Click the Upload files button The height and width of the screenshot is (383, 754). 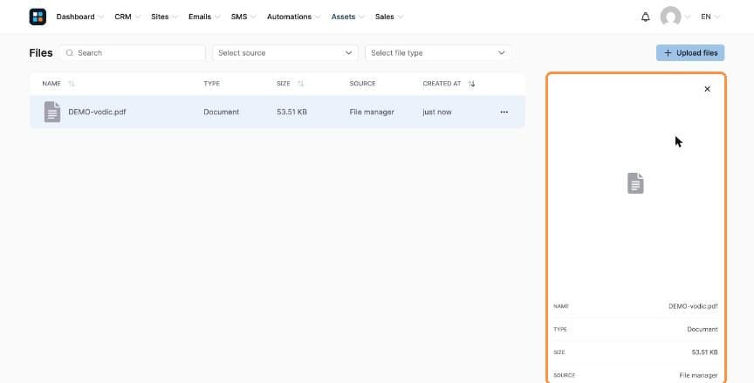click(690, 53)
